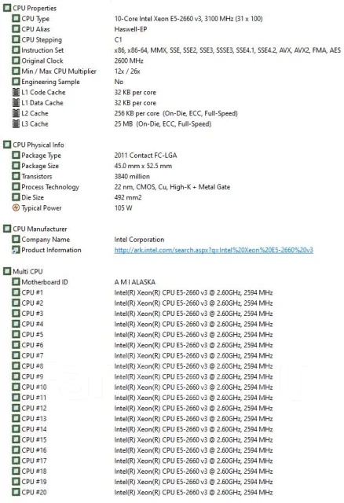
Task: Select the CPU #2 row label
Action: (x=32, y=303)
